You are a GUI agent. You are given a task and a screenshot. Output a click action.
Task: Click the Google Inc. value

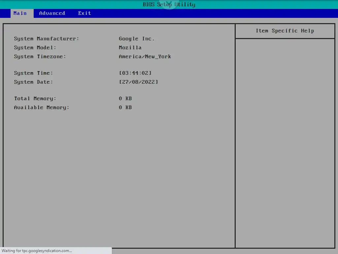[136, 39]
